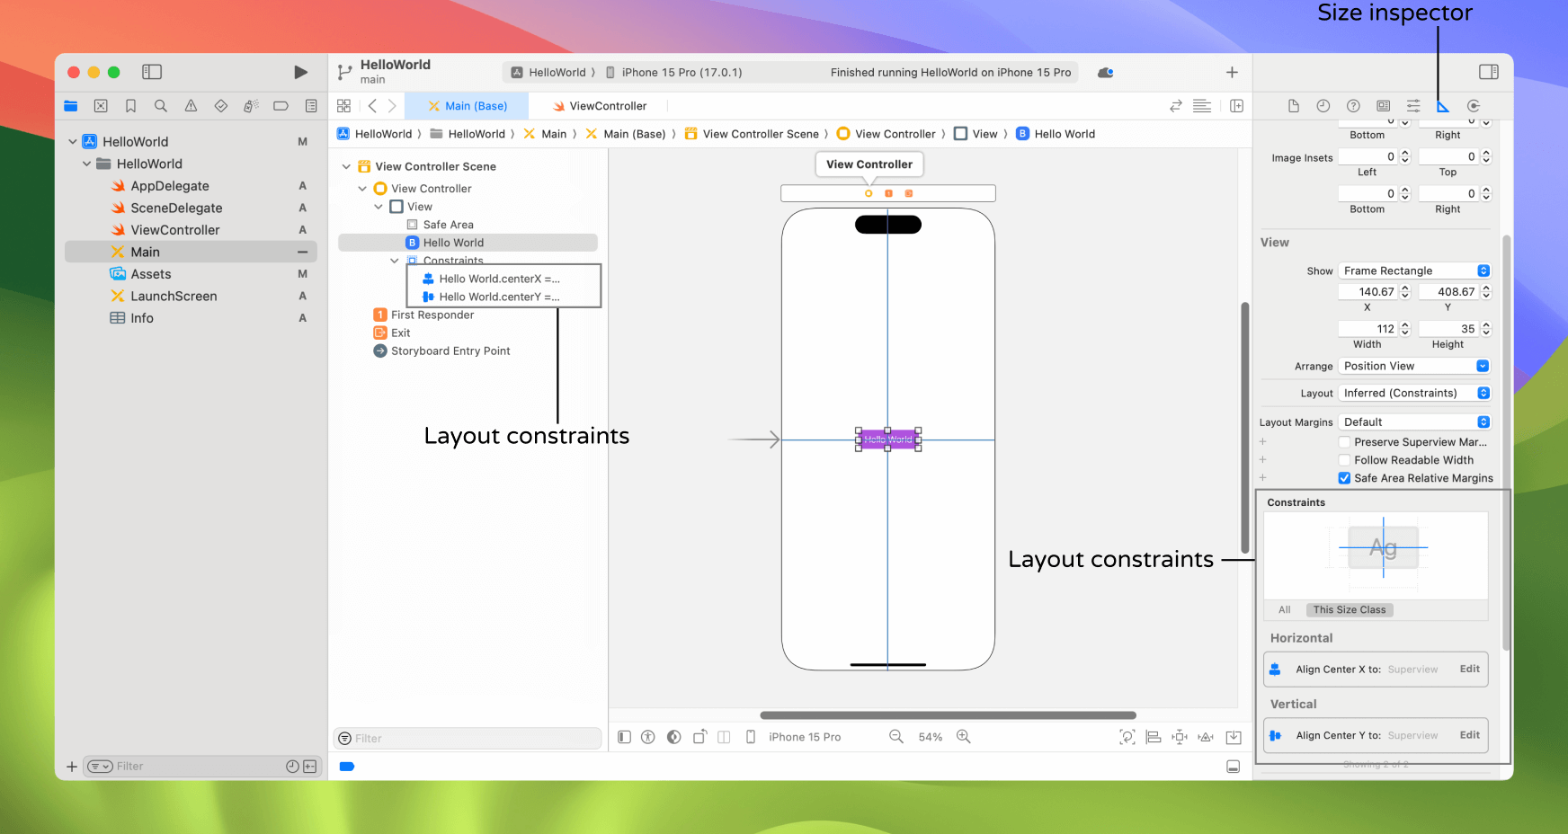Image resolution: width=1568 pixels, height=834 pixels.
Task: Click the Width value field showing 112
Action: pyautogui.click(x=1368, y=329)
